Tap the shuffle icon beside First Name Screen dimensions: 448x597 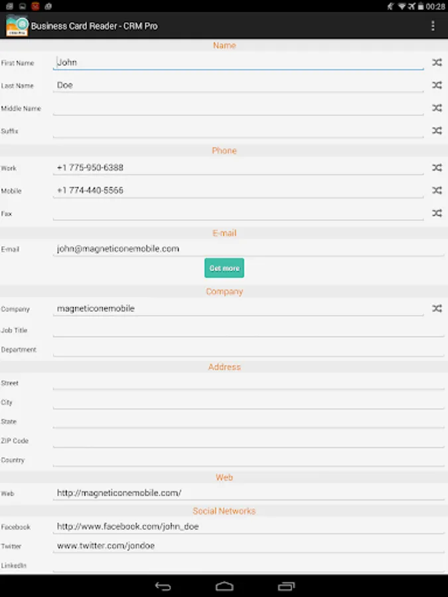(x=437, y=62)
